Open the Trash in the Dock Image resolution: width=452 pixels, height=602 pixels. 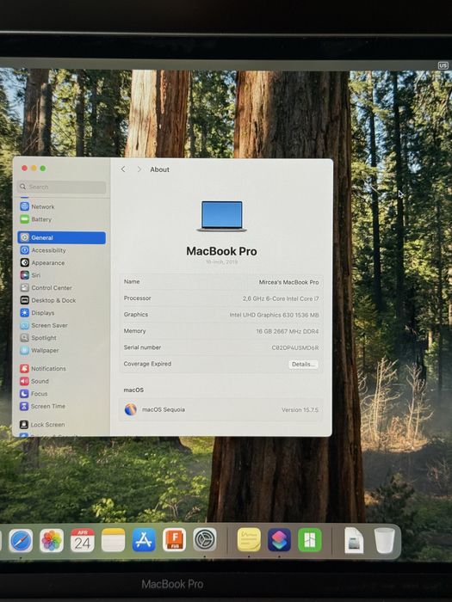pos(384,540)
